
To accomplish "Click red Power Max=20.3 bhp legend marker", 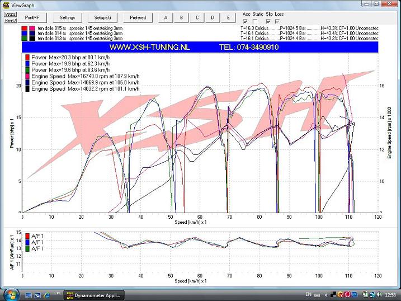I will (27, 57).
